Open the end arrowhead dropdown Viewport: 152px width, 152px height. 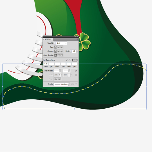69,71
